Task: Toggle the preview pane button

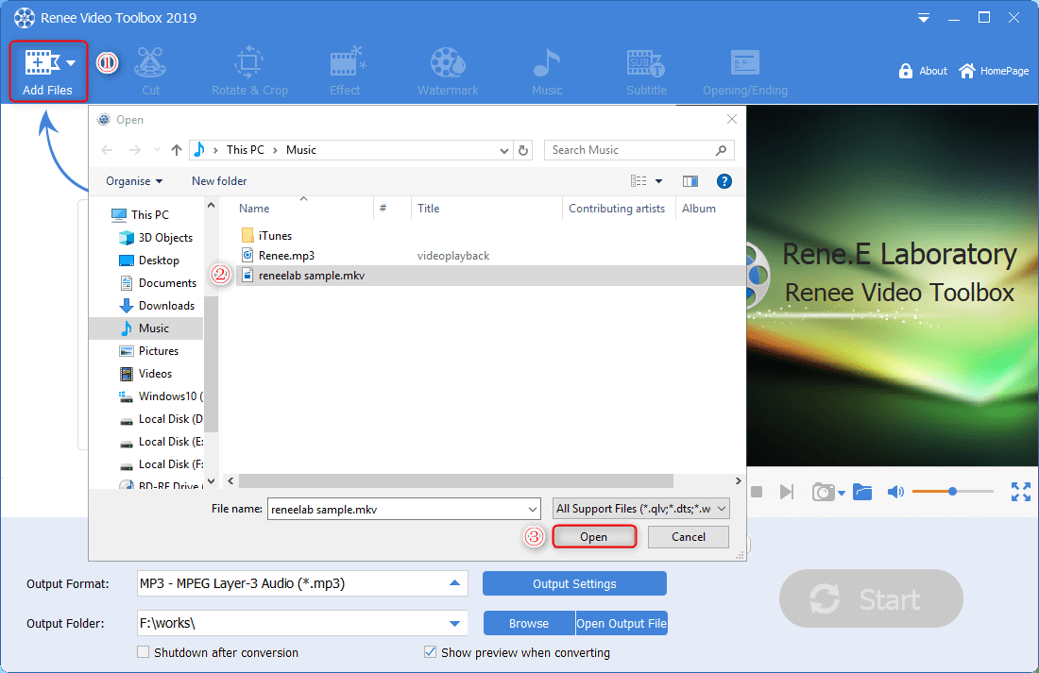Action: pyautogui.click(x=690, y=181)
